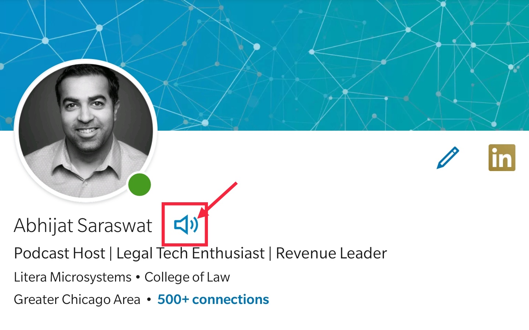
Task: Click 'Revenue Leader' in the headline
Action: pyautogui.click(x=331, y=253)
